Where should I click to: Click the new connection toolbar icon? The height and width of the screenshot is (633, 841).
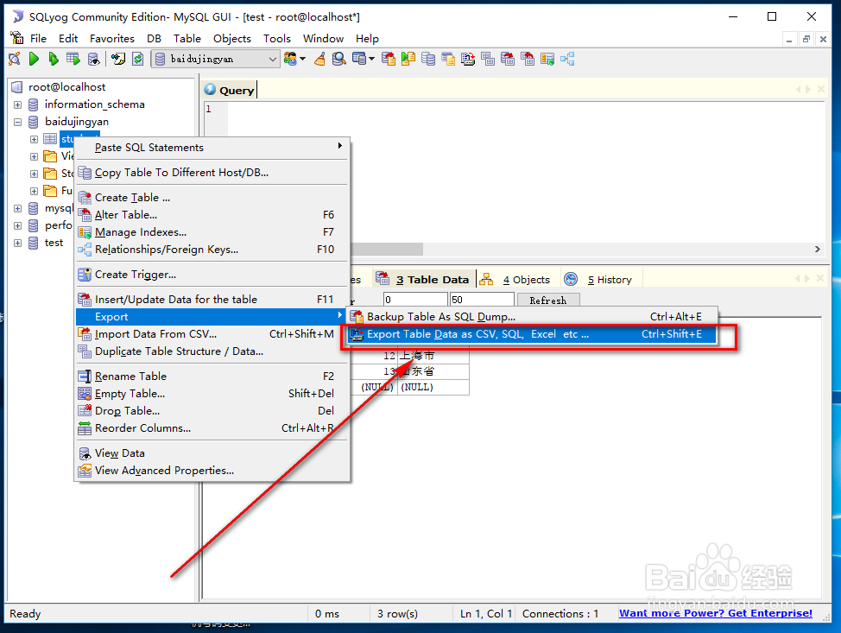(15, 59)
